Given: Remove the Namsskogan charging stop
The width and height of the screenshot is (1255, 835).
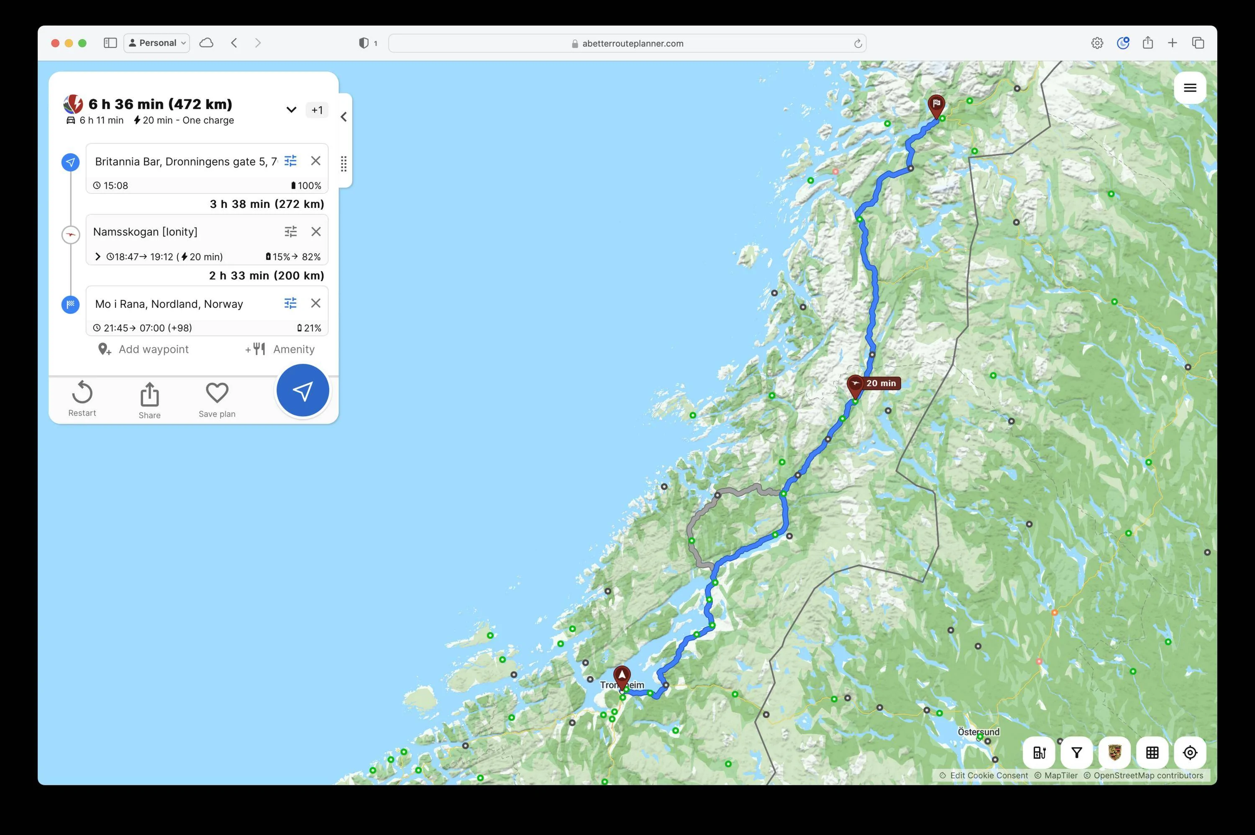Looking at the screenshot, I should 316,232.
